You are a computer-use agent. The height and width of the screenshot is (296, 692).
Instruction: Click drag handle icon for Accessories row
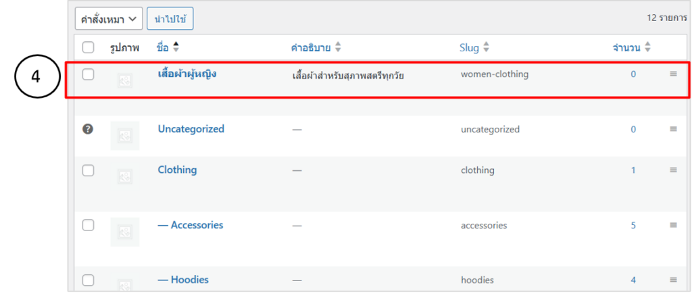[x=673, y=225]
